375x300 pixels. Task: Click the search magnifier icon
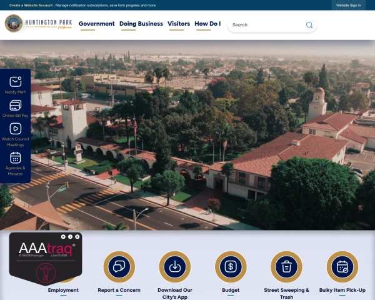pyautogui.click(x=309, y=25)
